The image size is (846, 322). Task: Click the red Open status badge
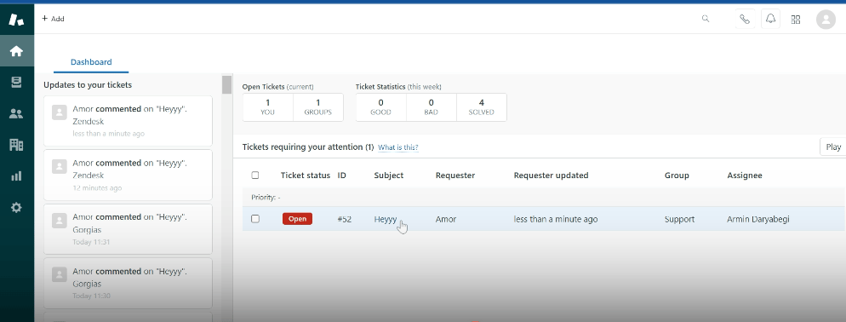[x=297, y=219]
